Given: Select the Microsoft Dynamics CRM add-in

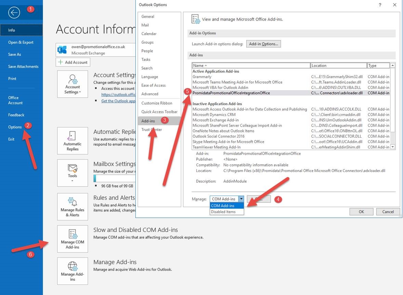Looking at the screenshot, I should click(x=291, y=114).
